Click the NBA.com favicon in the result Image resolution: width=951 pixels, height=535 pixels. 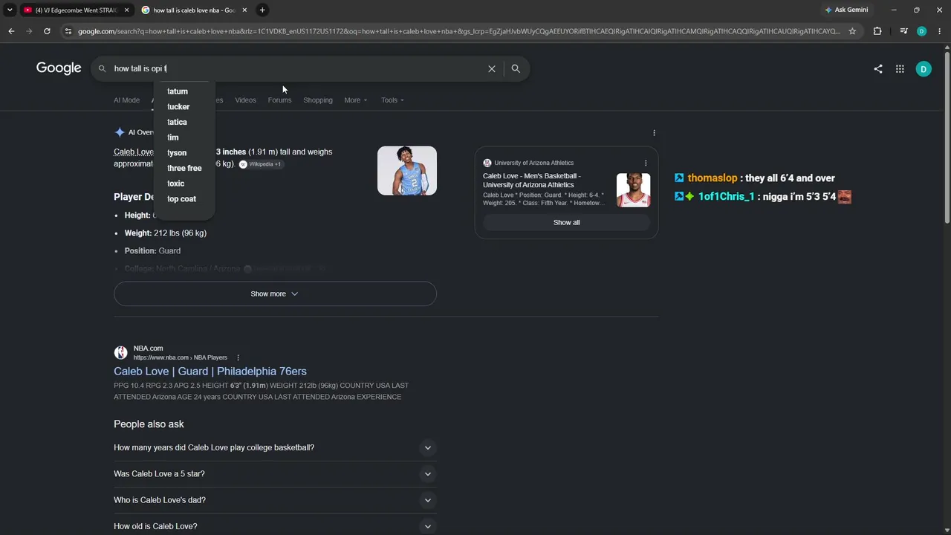120,353
